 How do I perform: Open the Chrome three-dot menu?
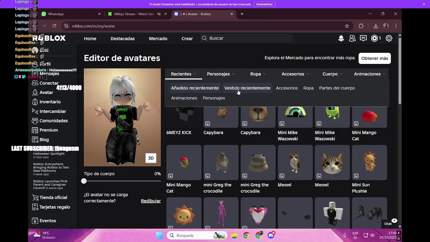click(396, 26)
